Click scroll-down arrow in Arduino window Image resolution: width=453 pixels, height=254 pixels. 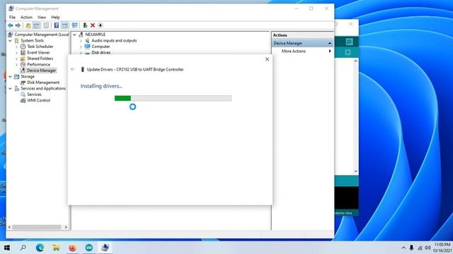coord(355,171)
